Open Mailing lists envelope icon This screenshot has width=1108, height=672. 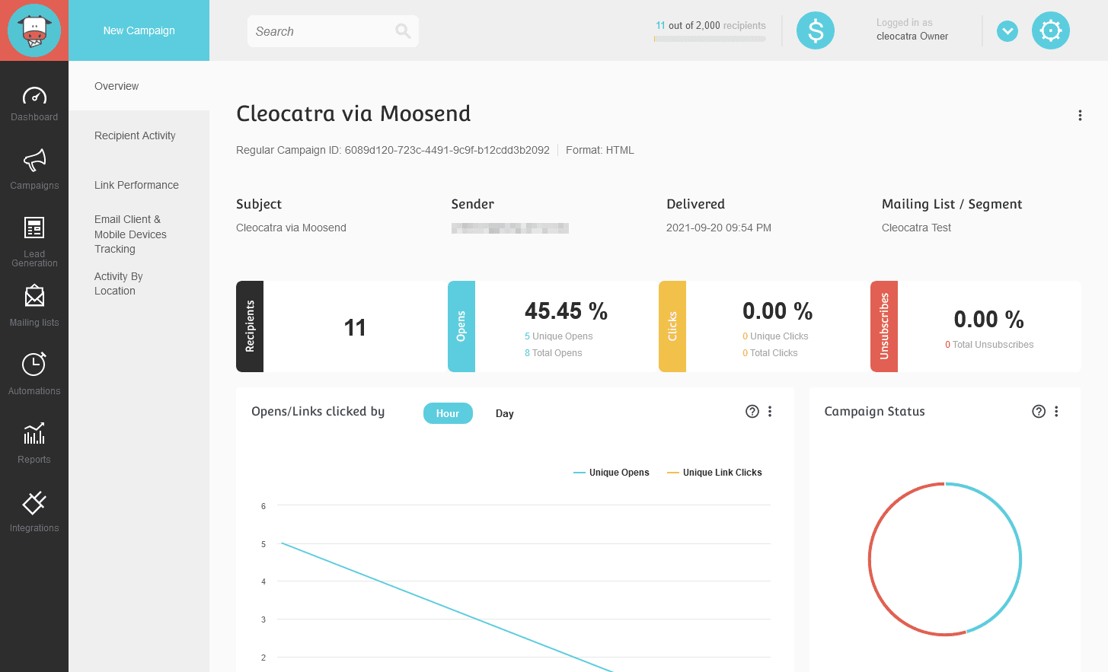click(34, 296)
